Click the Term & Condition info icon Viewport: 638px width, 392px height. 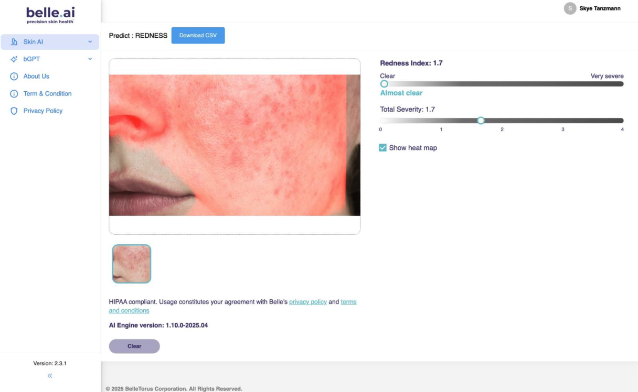pyautogui.click(x=14, y=94)
